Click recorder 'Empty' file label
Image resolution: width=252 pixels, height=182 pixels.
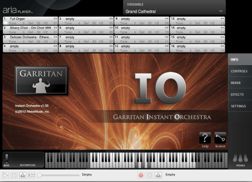click(x=170, y=175)
